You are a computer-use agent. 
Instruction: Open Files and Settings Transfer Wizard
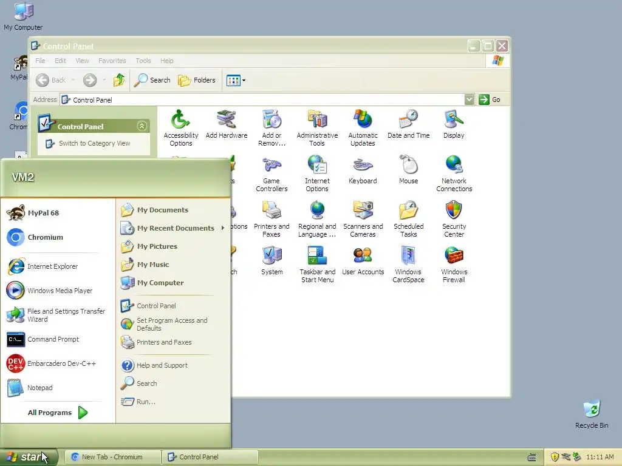point(58,315)
